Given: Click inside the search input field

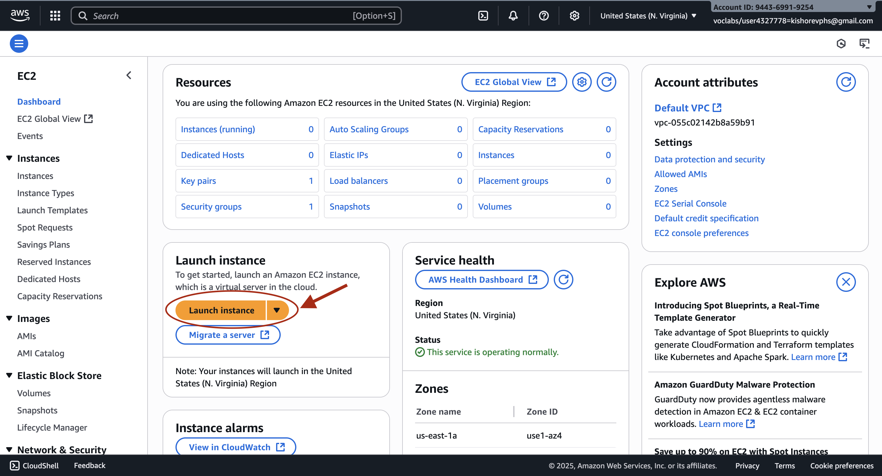Looking at the screenshot, I should click(236, 15).
